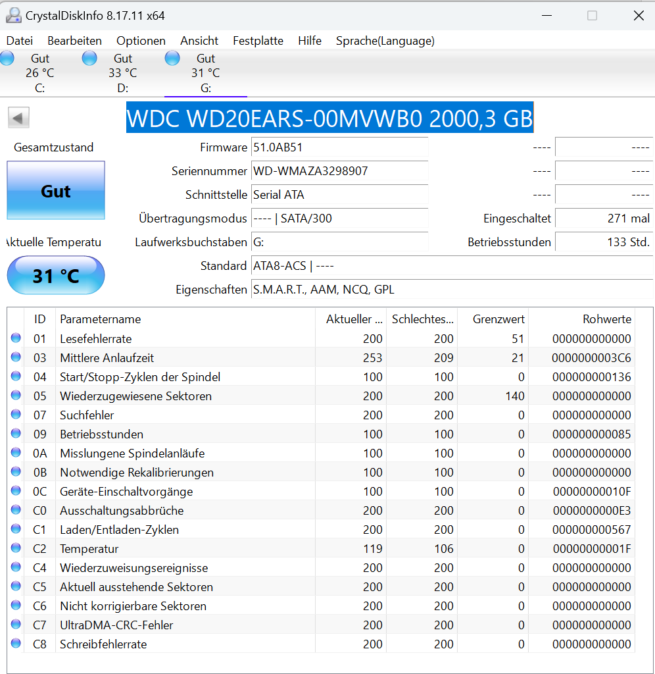Select Grenzwert value 140
Viewport: 655px width, 674px height.
click(515, 396)
